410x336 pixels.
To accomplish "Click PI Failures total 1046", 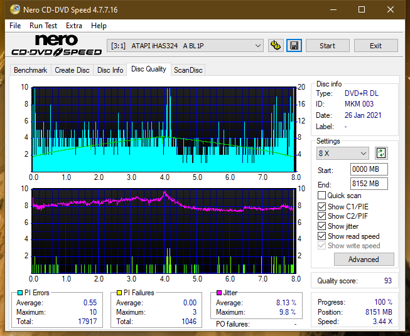I will [x=189, y=322].
